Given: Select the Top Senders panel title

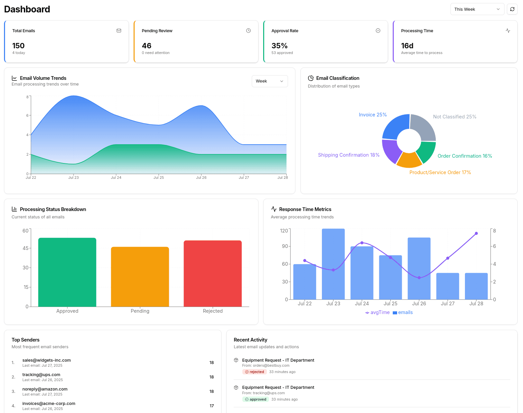Looking at the screenshot, I should tap(26, 340).
